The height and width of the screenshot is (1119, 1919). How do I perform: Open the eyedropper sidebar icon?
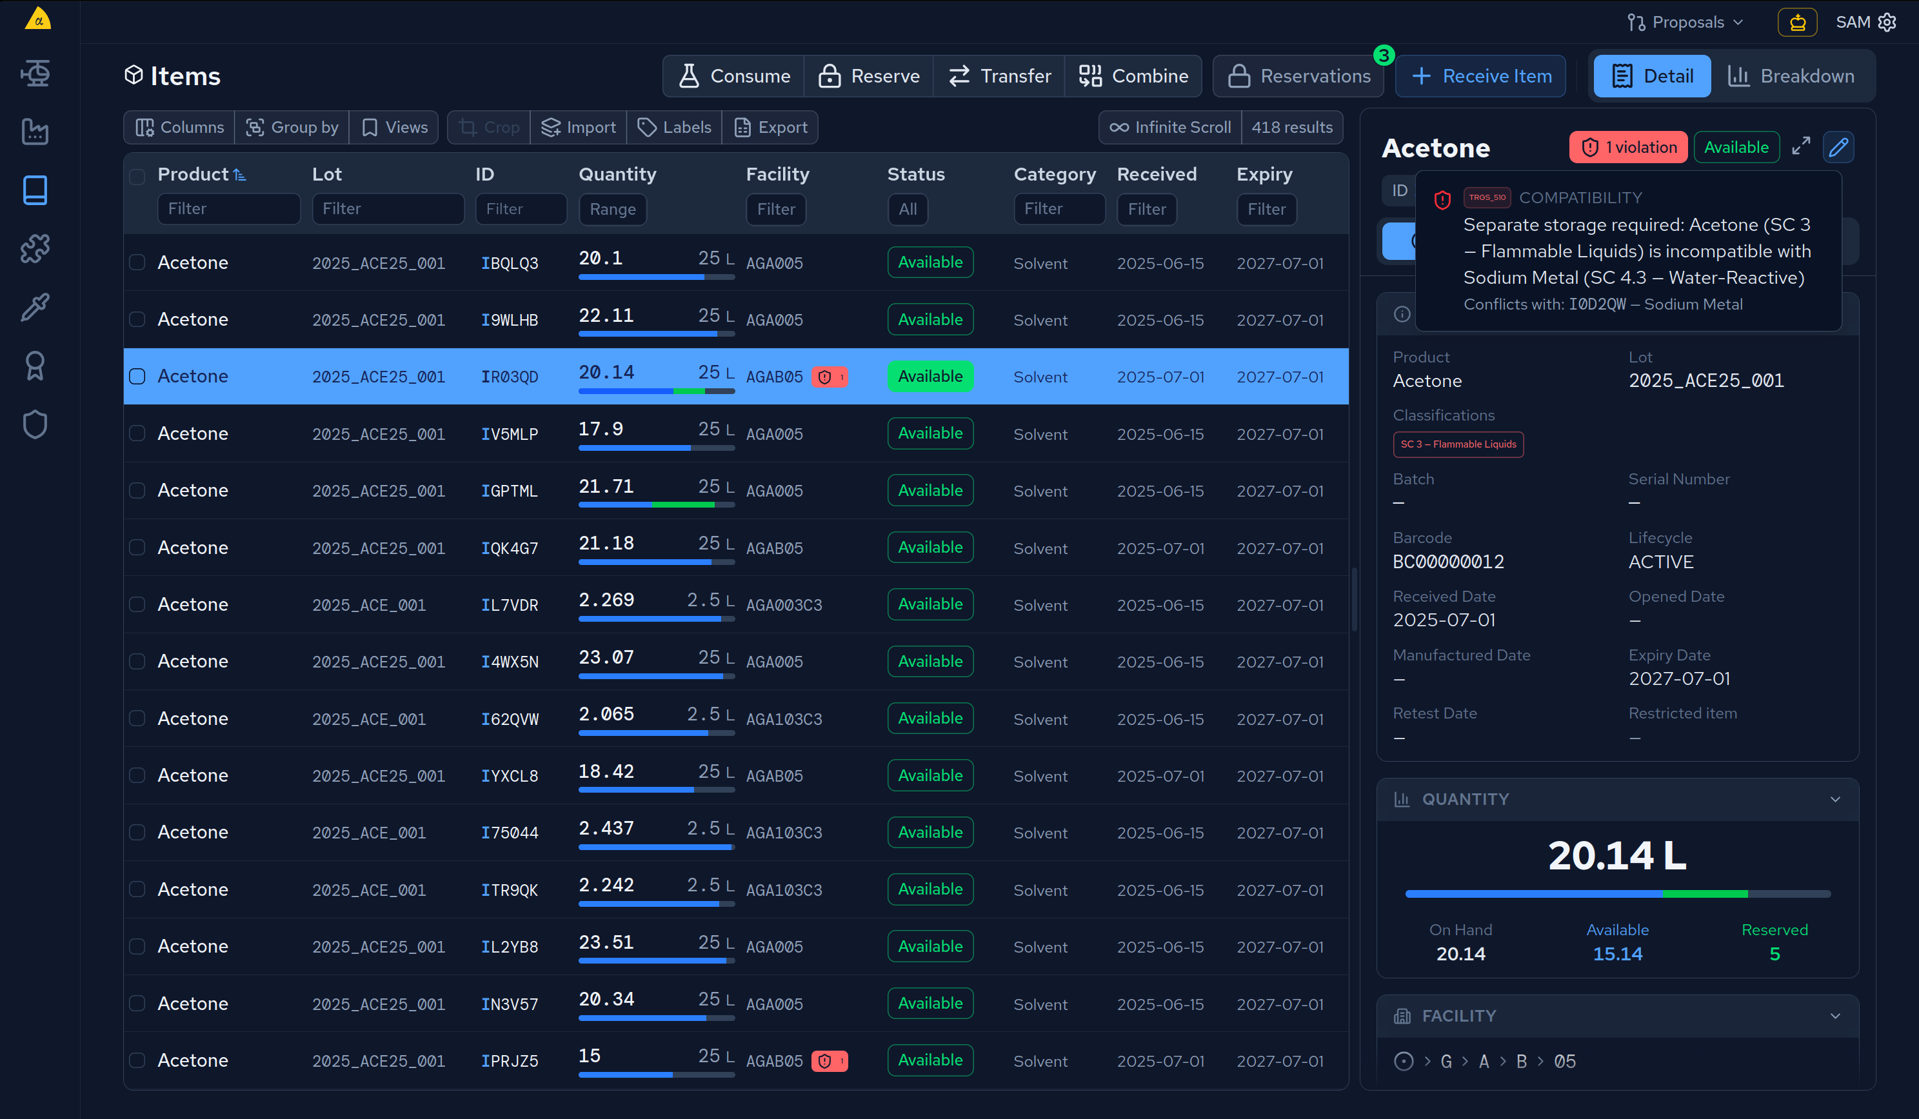pos(35,307)
